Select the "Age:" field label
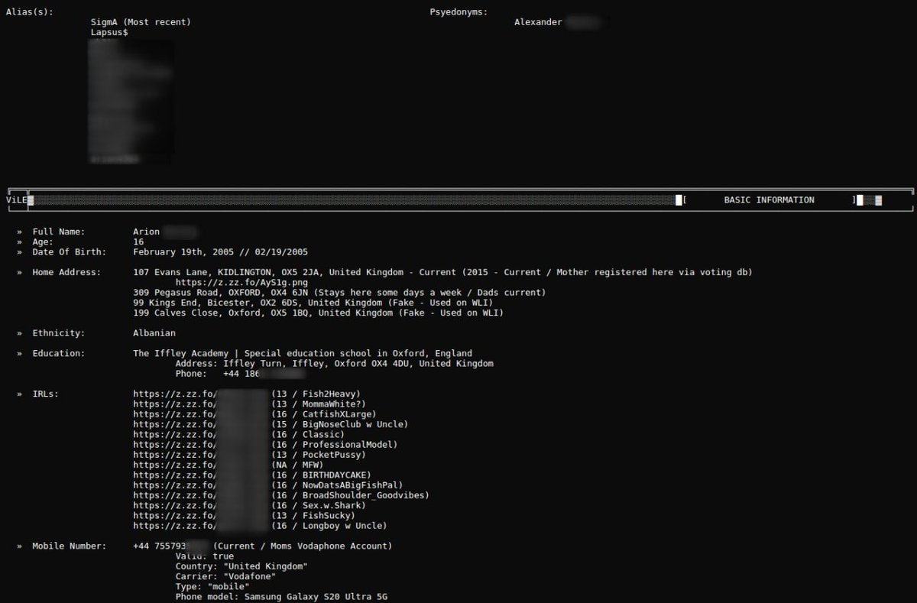The width and height of the screenshot is (917, 603). pos(43,242)
